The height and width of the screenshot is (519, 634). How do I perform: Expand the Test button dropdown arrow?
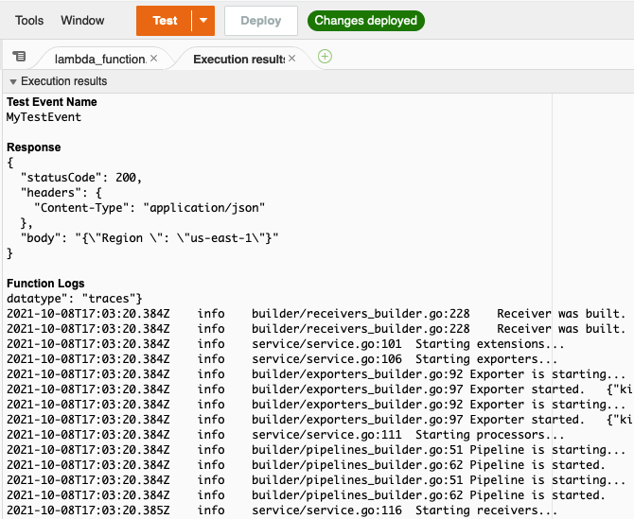[203, 21]
